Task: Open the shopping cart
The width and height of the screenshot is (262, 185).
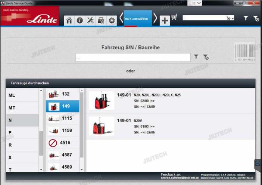Action: coord(174,17)
